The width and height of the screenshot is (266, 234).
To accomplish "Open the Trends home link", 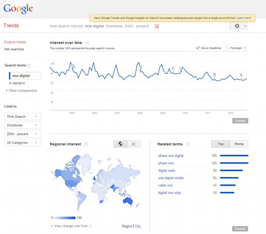I will (11, 26).
